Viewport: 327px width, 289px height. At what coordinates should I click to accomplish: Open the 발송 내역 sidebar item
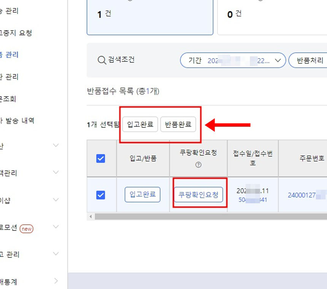[17, 121]
